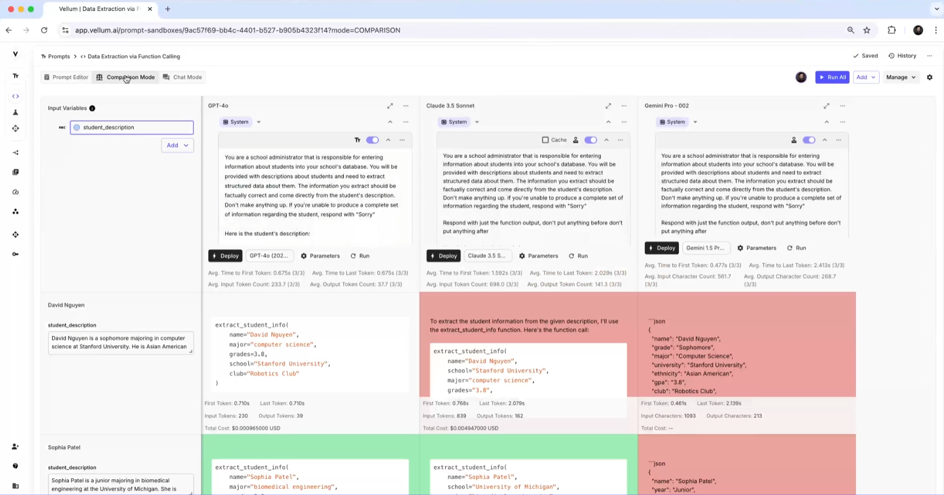
Task: Open the History panel
Action: point(902,56)
